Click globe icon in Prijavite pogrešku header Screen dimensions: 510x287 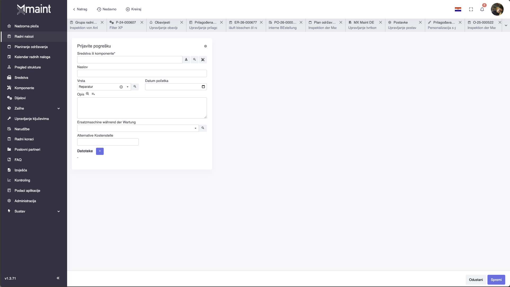(205, 46)
